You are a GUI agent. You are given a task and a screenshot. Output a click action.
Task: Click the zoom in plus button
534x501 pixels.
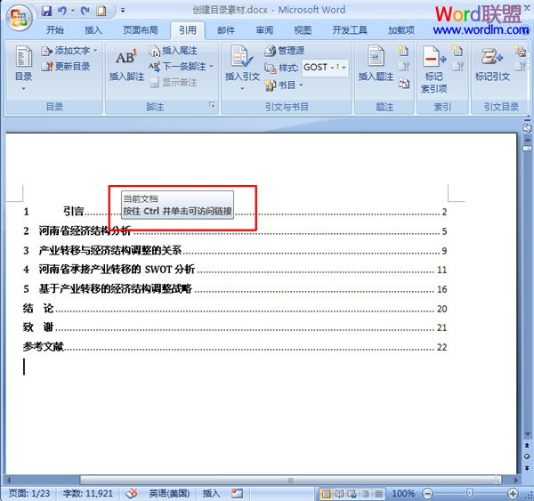click(513, 494)
